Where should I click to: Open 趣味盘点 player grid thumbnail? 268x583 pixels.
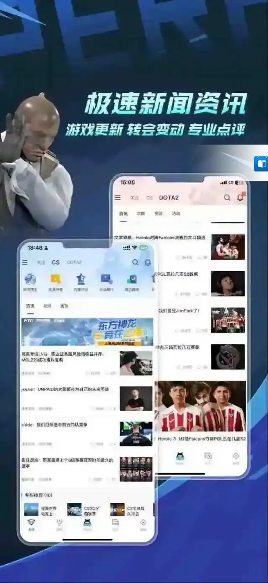point(136,469)
